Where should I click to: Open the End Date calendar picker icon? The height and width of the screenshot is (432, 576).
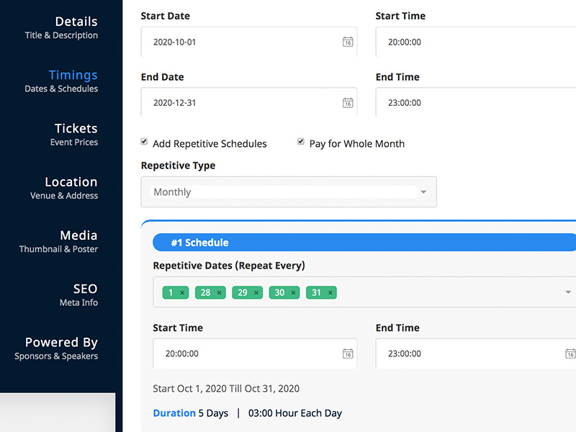point(348,103)
